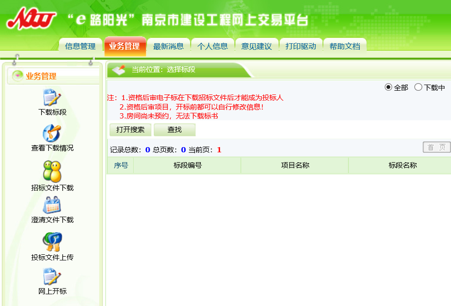Open the 最新消息 tab
This screenshot has height=306, width=451.
coord(168,46)
